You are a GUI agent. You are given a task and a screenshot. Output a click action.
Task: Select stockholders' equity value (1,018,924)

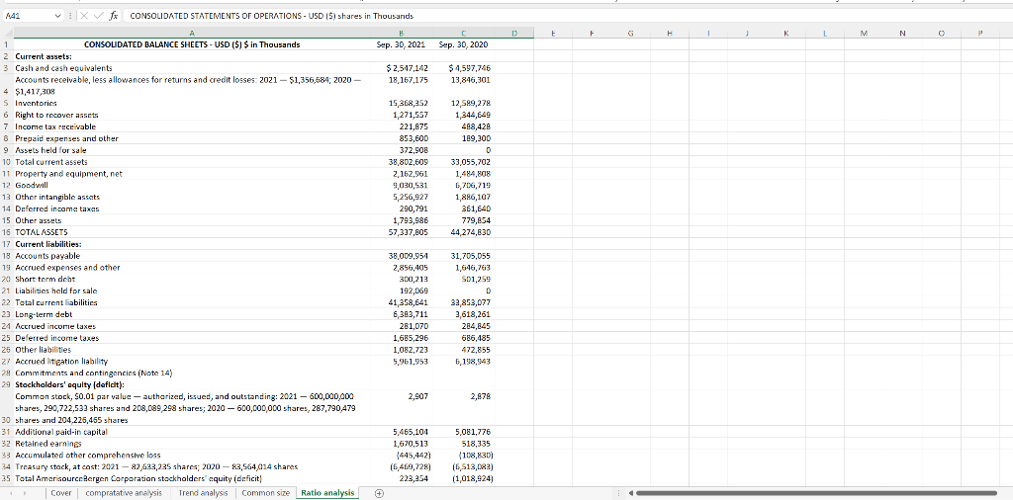[x=463, y=478]
